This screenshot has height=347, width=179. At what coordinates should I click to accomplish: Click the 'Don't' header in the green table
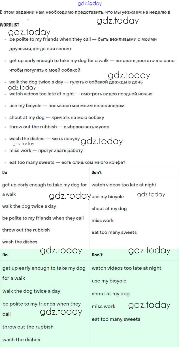point(97,255)
